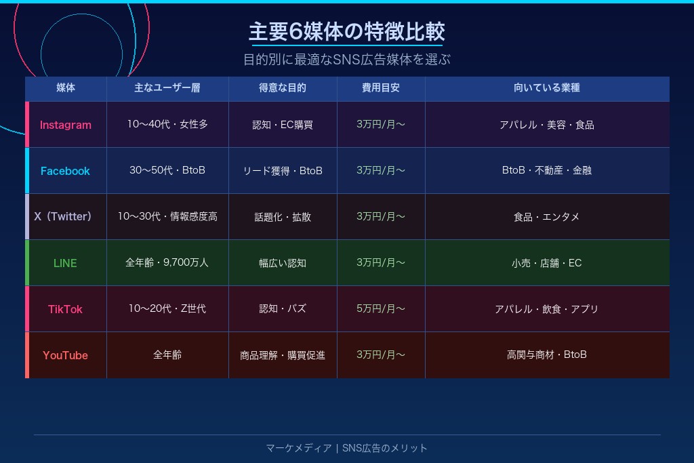Click the 全年齢・9,700万人 cell
The width and height of the screenshot is (694, 463).
[x=167, y=262]
